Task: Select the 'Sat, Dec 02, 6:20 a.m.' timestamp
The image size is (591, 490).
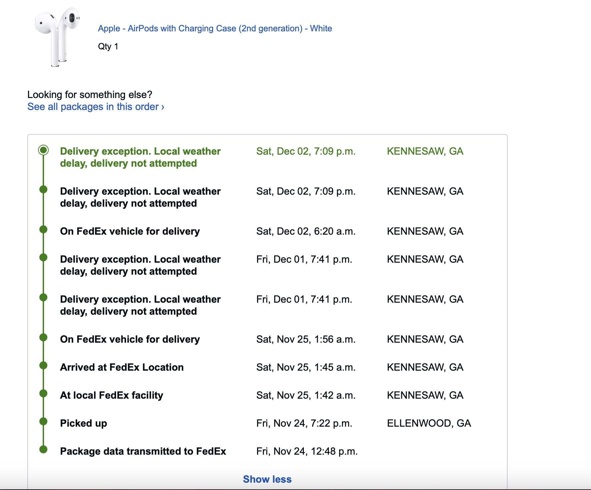Action: coord(306,231)
